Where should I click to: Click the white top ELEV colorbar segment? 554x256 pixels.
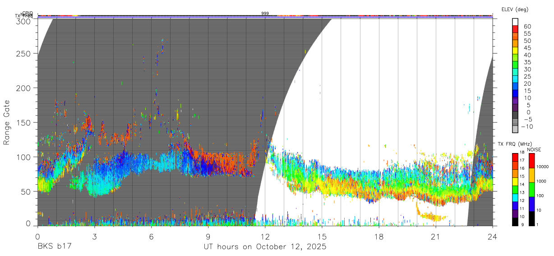pos(515,22)
